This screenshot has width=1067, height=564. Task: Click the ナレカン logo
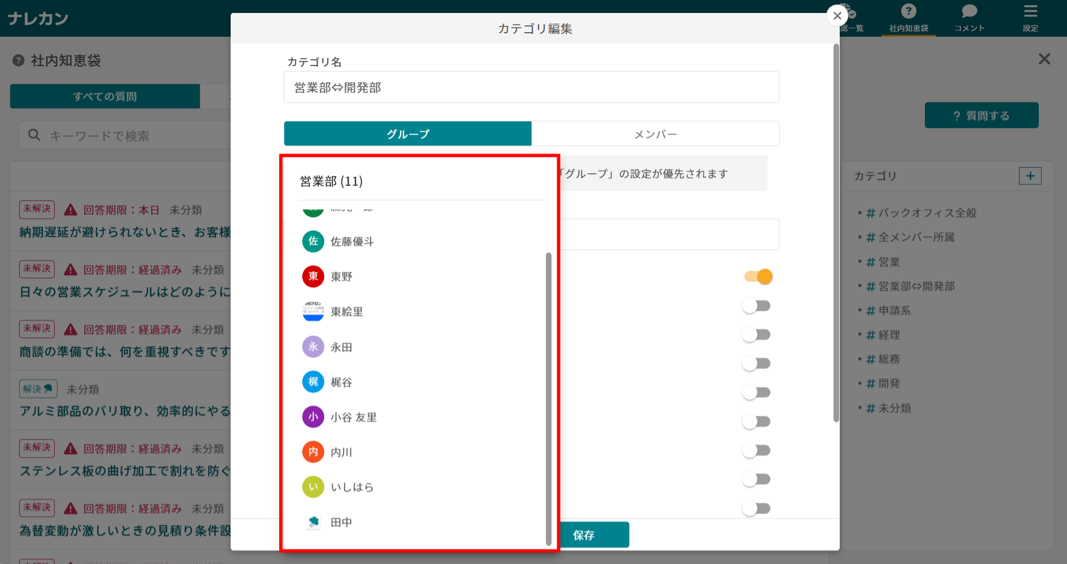38,17
